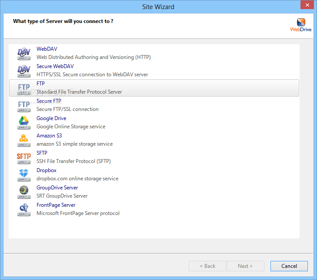
Task: Click 'Standard File Transfer Protocol Server' description
Action: pyautogui.click(x=79, y=92)
